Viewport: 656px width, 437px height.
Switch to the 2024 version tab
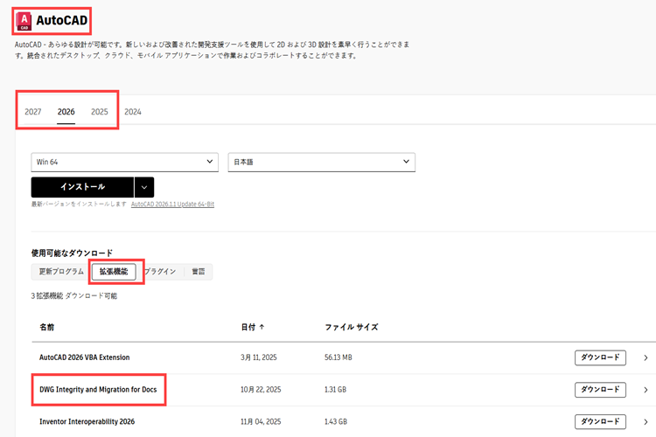point(133,112)
